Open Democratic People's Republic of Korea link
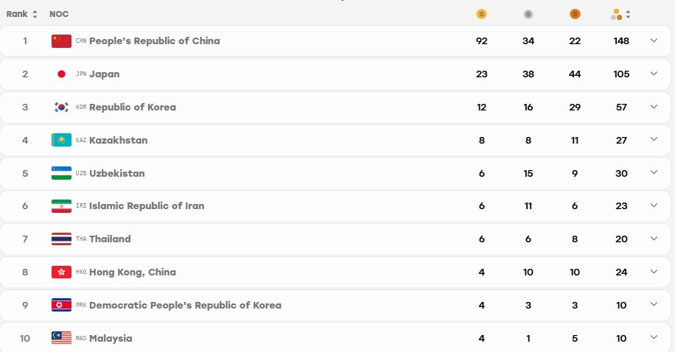675x352 pixels. coord(185,306)
